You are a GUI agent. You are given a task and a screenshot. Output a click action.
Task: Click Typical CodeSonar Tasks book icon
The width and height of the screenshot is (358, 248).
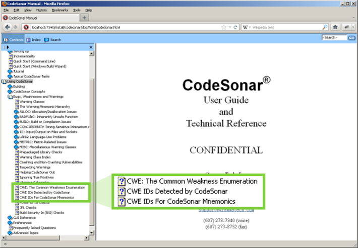(10, 76)
